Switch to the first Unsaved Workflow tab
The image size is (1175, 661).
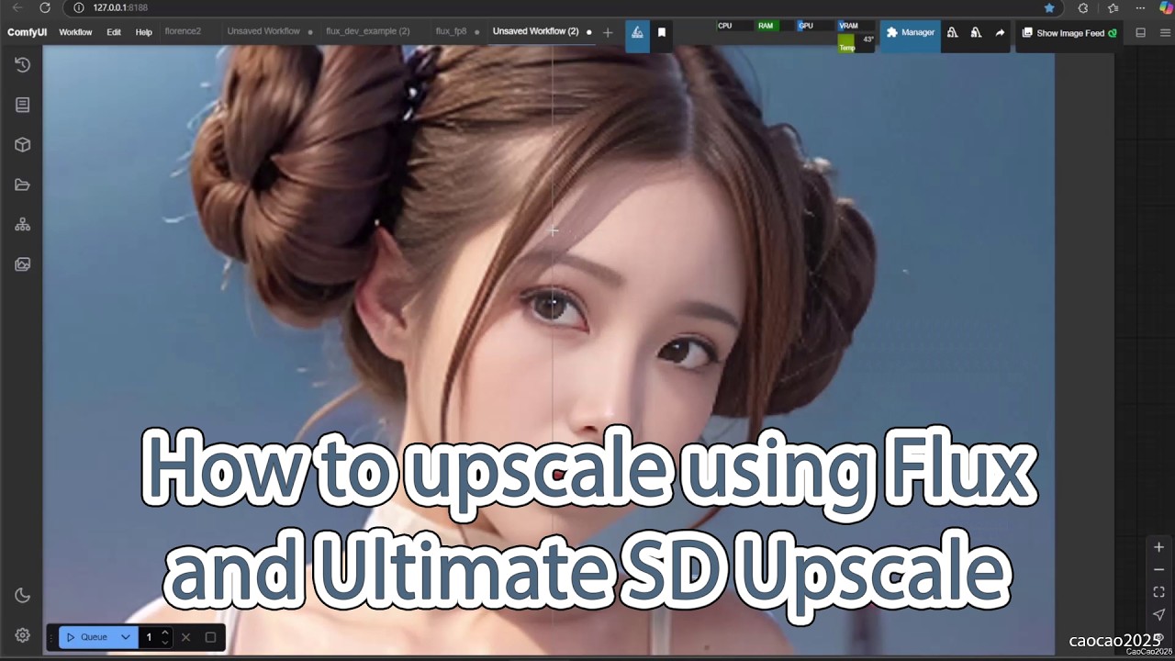tap(263, 31)
